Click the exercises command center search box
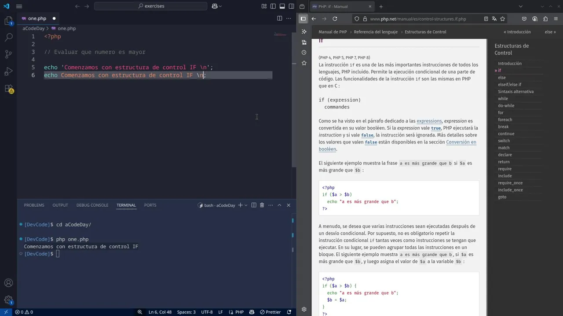This screenshot has height=316, width=563. tap(150, 6)
